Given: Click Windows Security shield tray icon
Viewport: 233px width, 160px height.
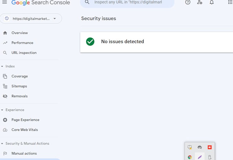Looking at the screenshot, I should coord(189,147).
